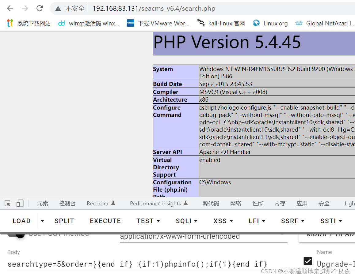Uncheck the Upgrade header checkbox
The image size is (355, 277).
308,261
